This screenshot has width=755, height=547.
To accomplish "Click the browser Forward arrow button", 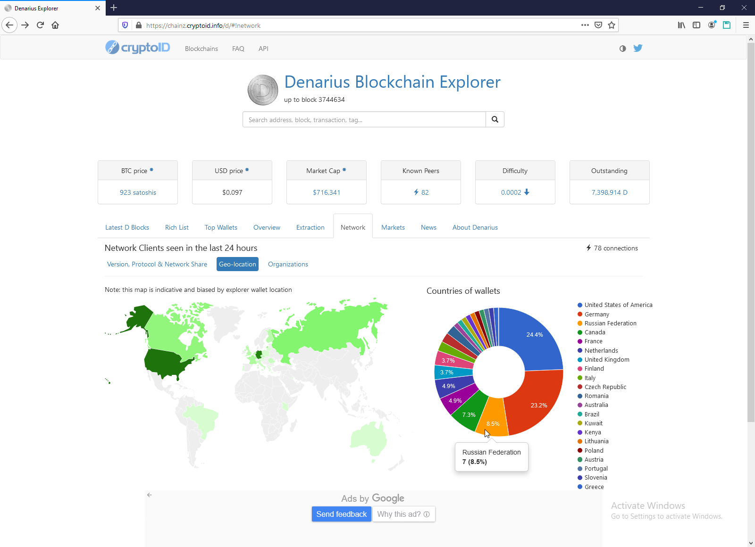I will tap(25, 25).
